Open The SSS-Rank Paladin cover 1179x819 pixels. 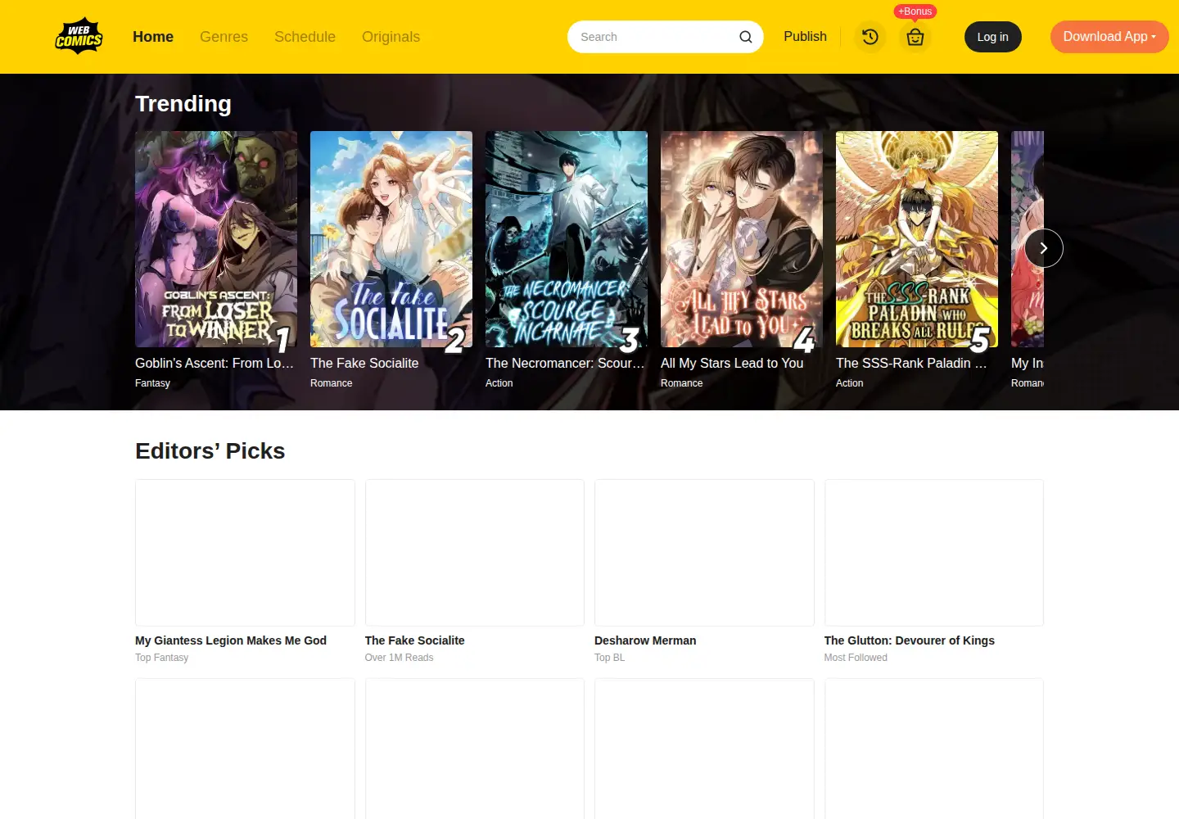(917, 239)
